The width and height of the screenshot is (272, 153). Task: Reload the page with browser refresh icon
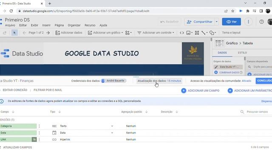click(x=11, y=11)
